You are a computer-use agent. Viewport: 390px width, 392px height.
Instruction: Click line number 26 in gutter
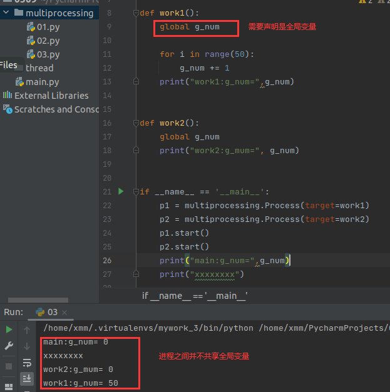[x=107, y=261]
